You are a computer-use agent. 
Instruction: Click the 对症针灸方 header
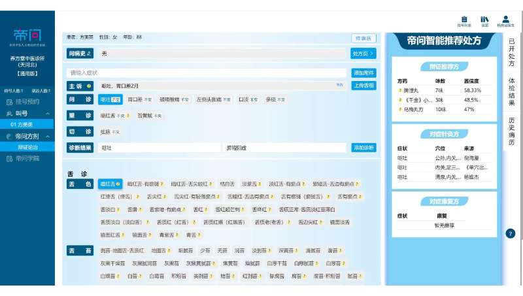coord(444,134)
